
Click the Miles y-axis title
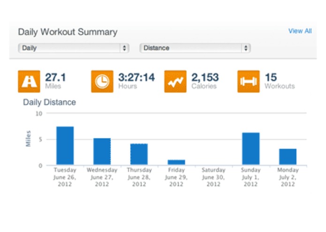[28, 139]
